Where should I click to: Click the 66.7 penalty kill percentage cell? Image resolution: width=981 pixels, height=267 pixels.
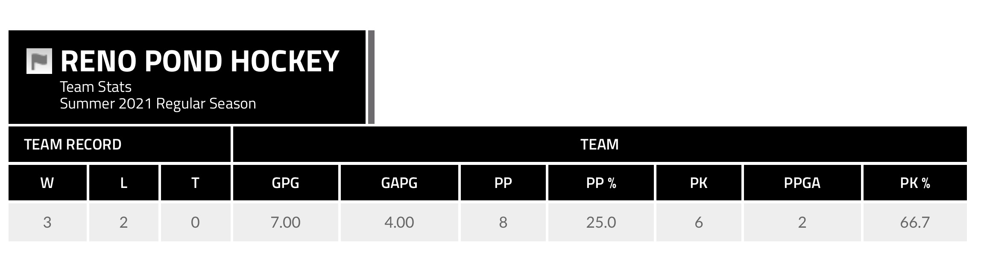click(915, 222)
